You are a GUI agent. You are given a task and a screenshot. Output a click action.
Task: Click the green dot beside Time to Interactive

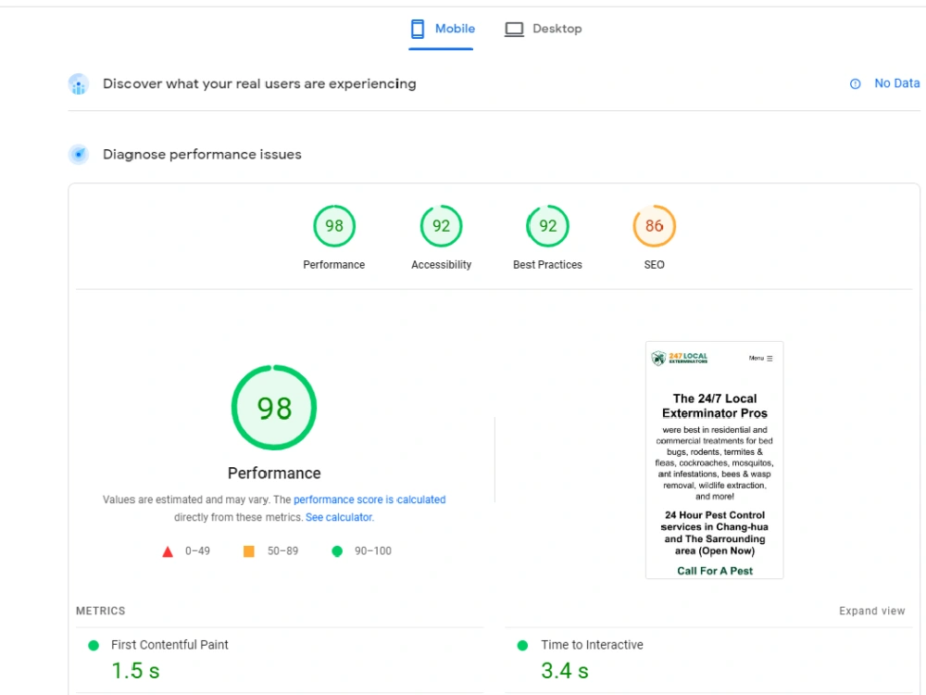[522, 645]
